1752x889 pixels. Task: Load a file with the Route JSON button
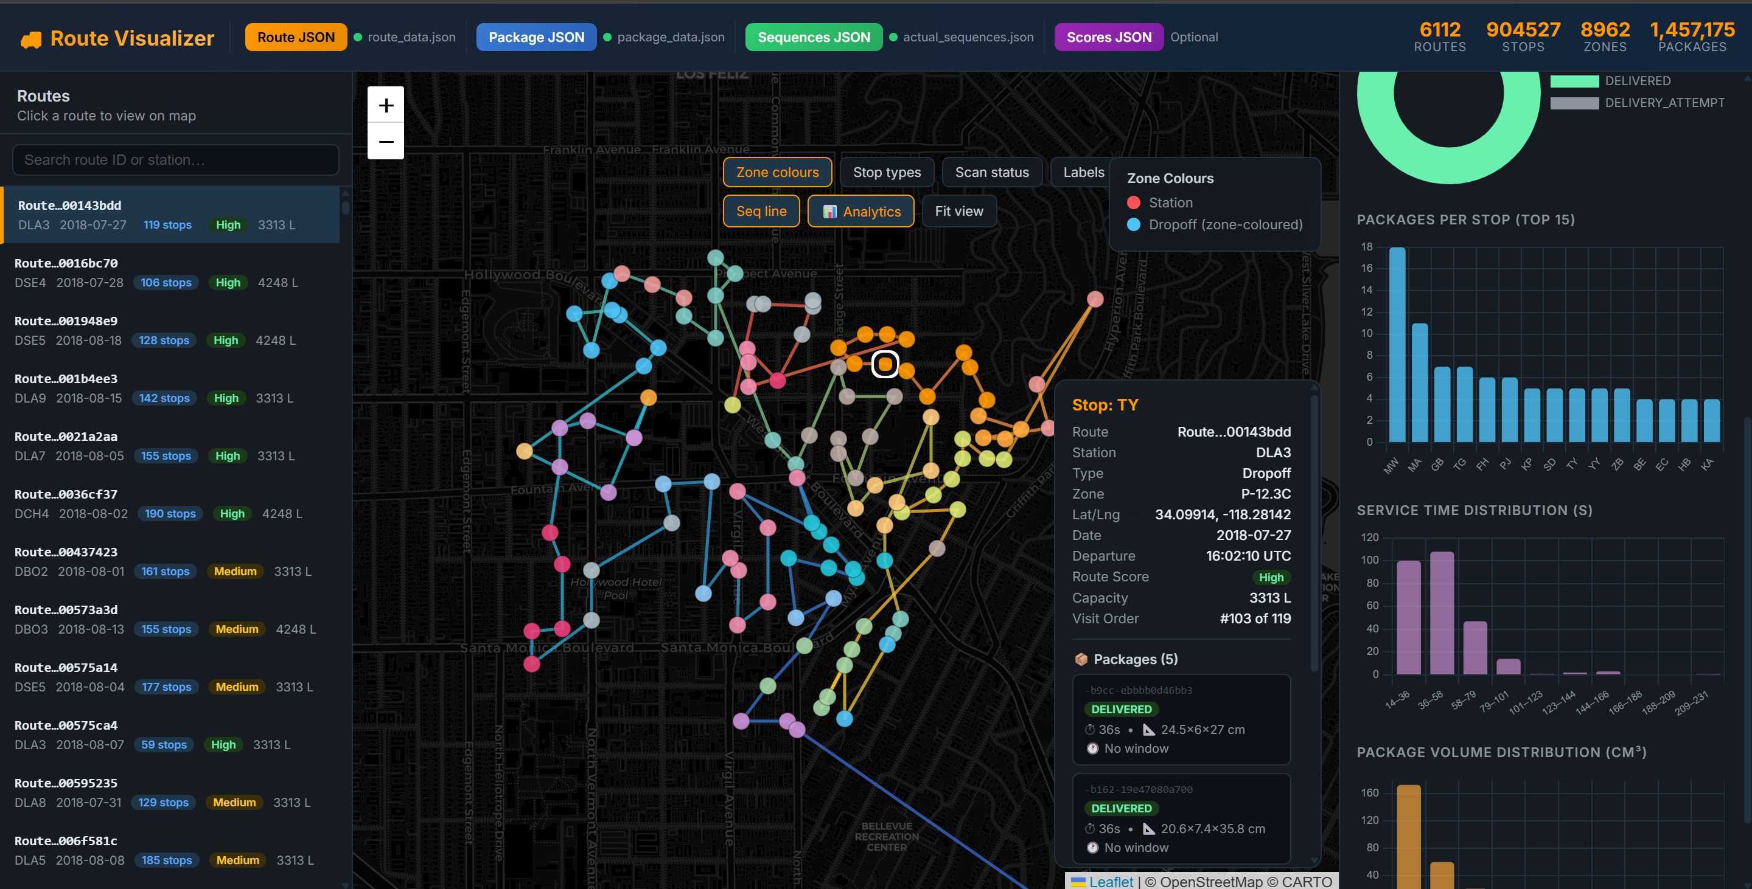(296, 37)
